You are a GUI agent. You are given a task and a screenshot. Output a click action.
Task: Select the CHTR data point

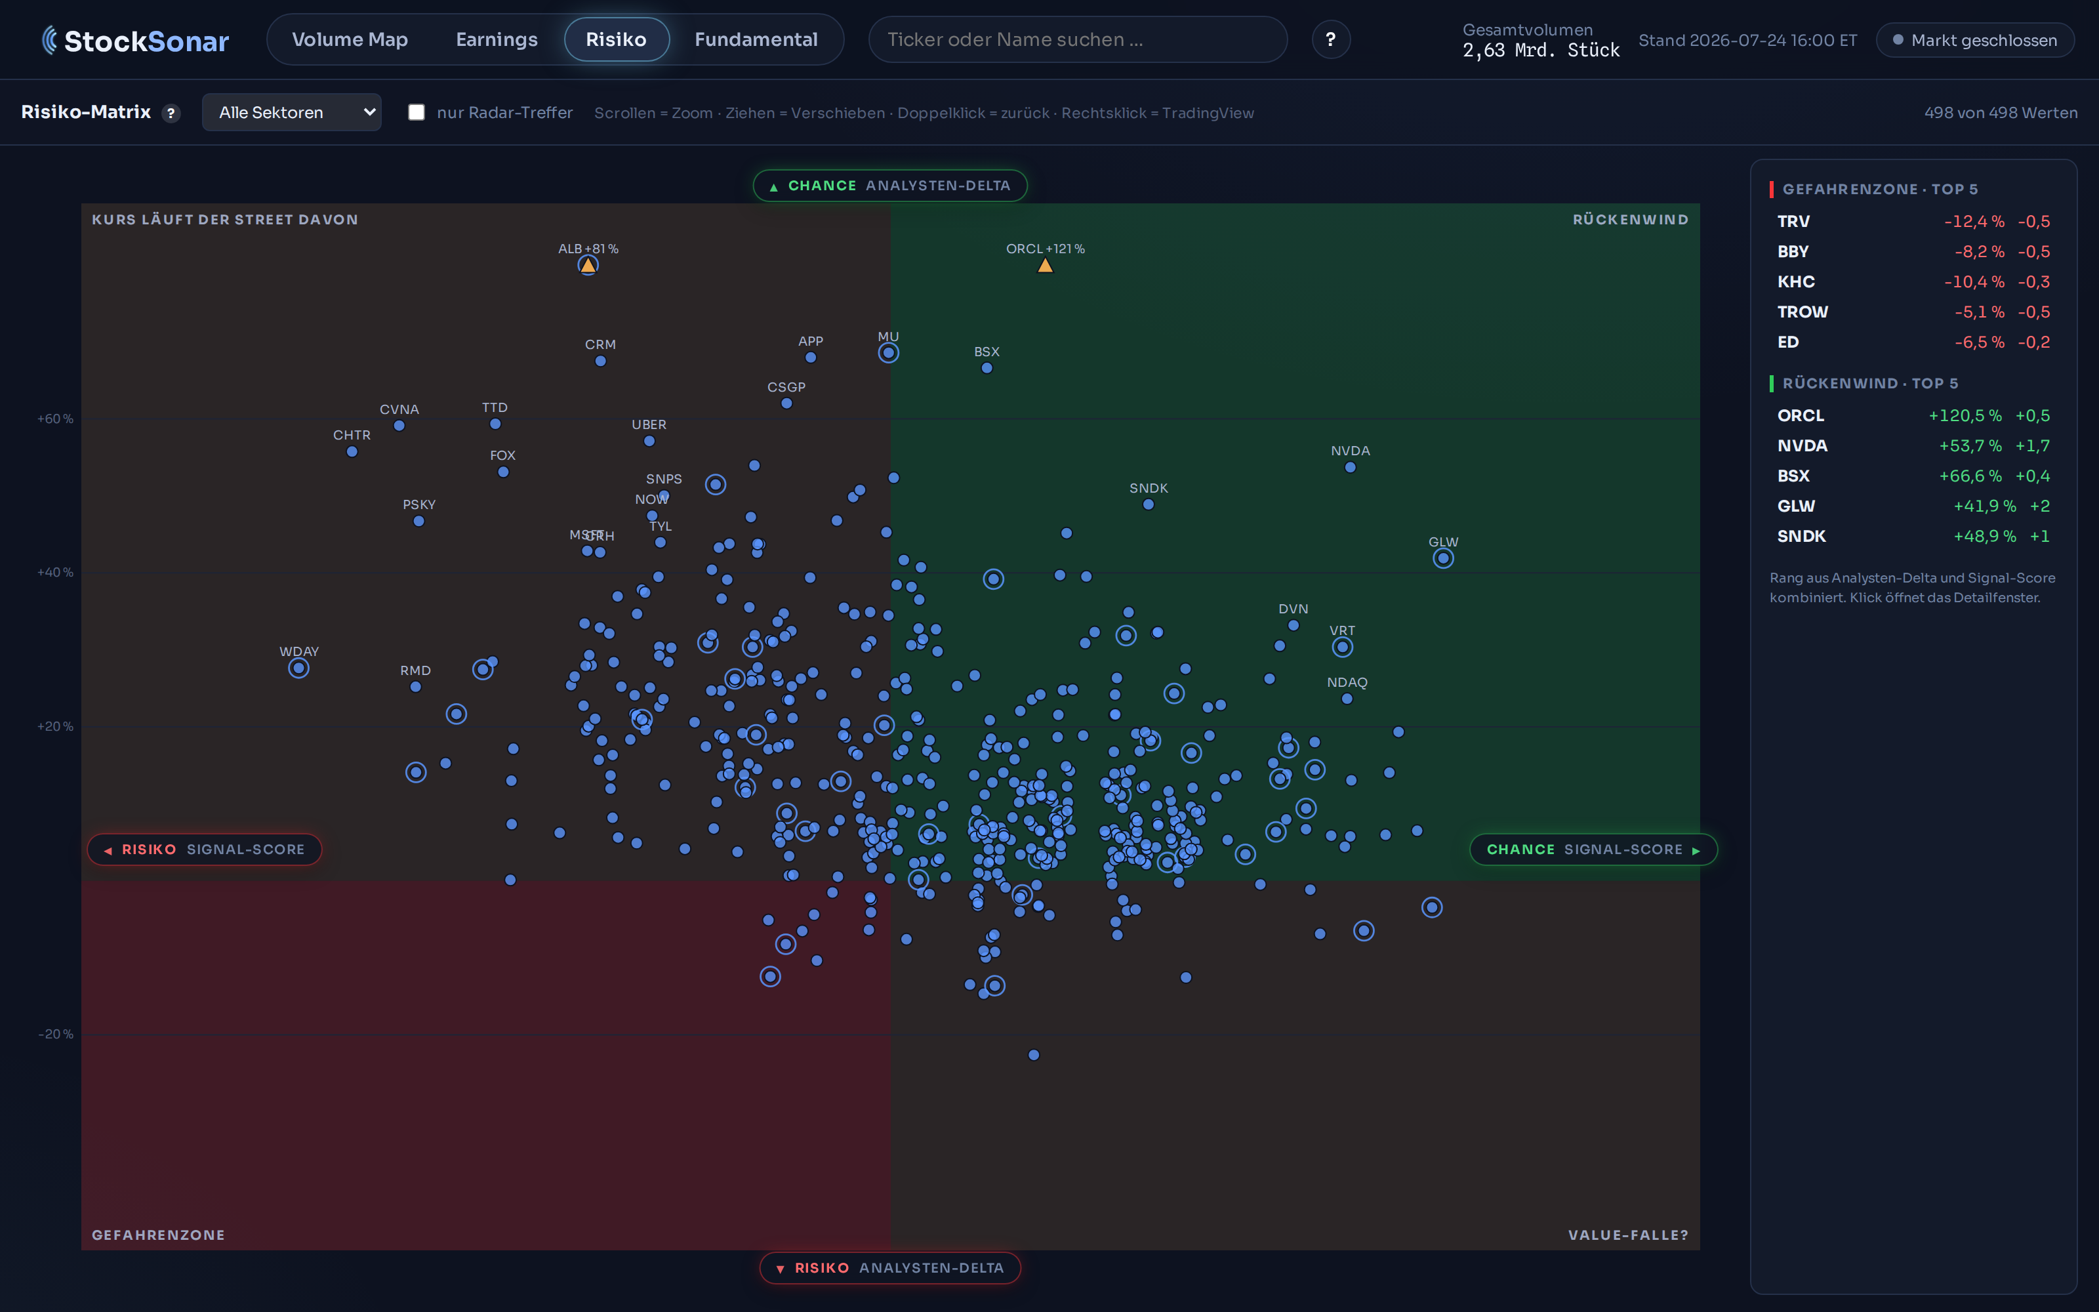(x=352, y=452)
